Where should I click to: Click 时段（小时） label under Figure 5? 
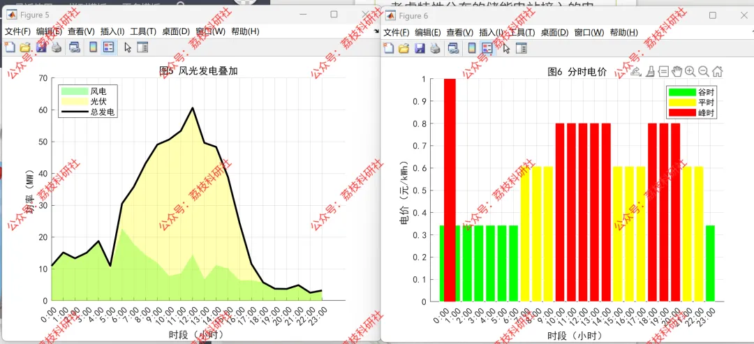[197, 334]
